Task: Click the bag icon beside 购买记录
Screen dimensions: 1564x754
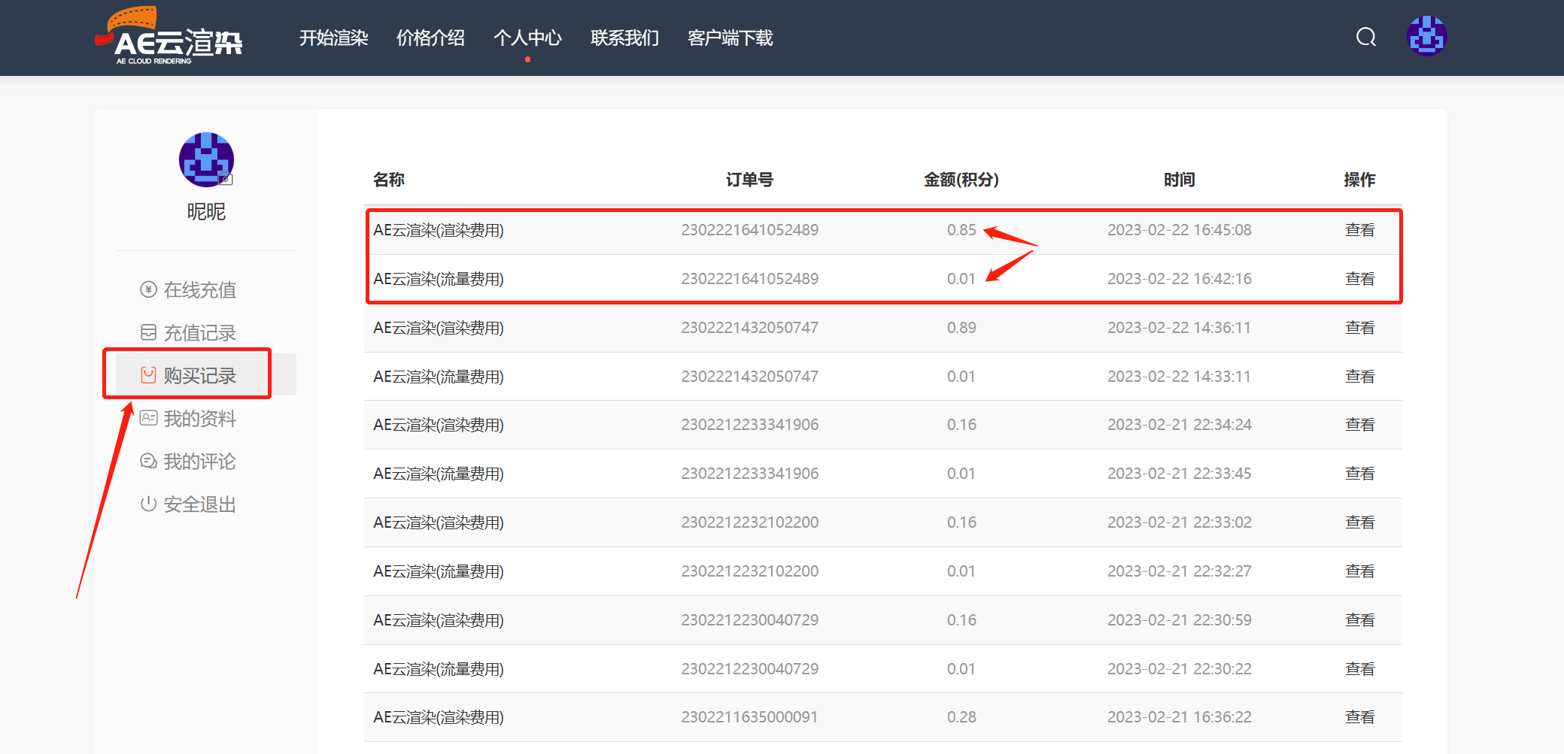Action: [148, 375]
